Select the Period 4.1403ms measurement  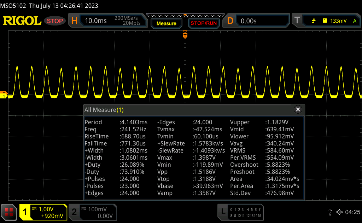click(x=116, y=122)
